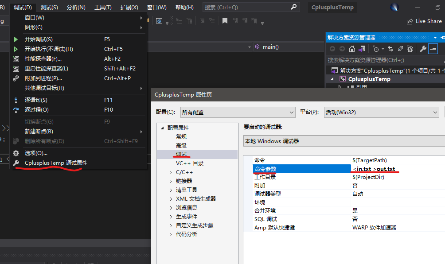Open Solution Explorer window options dropdown arrow

point(435,38)
